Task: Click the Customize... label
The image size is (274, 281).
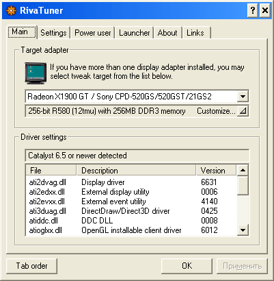Action: [x=216, y=111]
